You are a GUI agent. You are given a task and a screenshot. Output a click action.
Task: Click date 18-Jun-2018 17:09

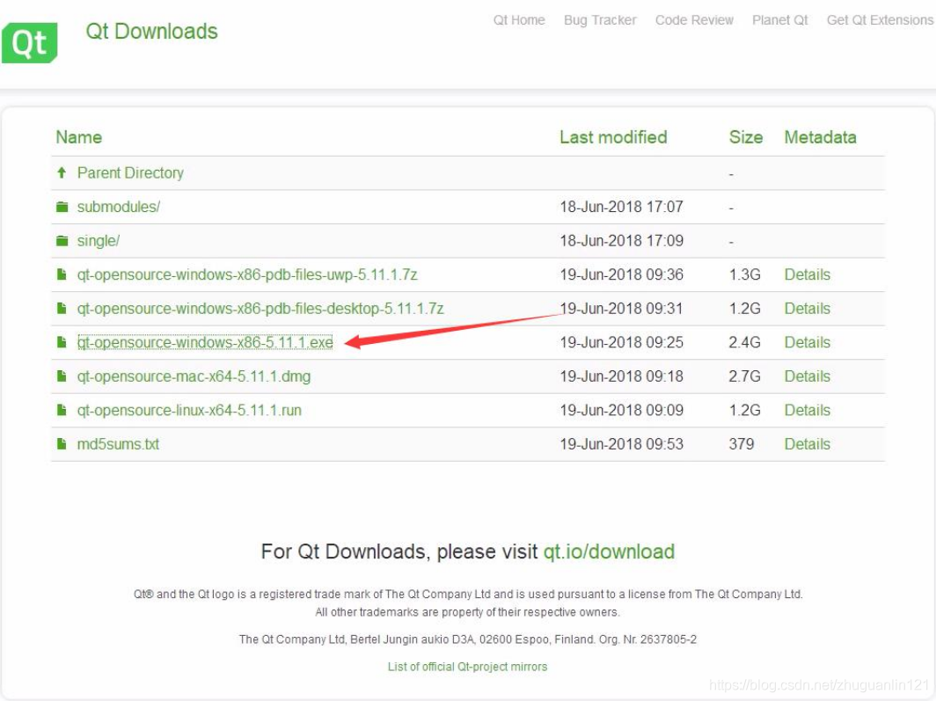pos(621,241)
